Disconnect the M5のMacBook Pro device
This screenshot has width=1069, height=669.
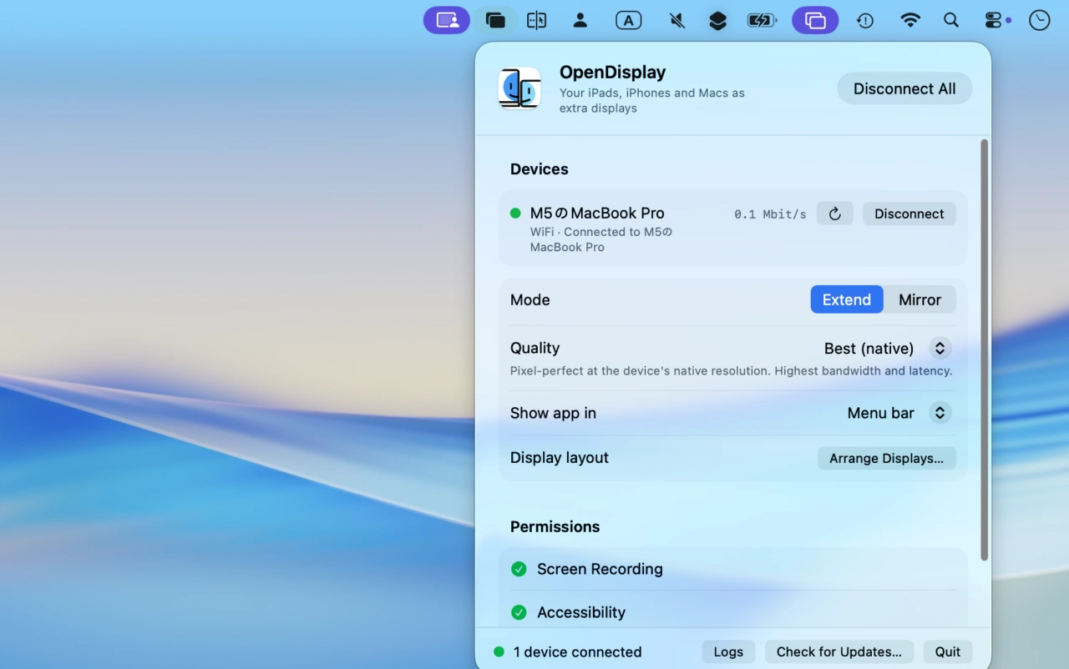tap(909, 214)
